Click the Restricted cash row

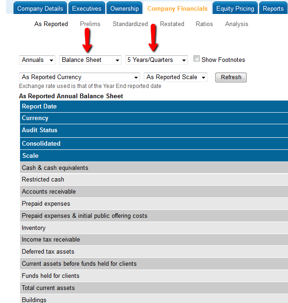click(x=154, y=180)
